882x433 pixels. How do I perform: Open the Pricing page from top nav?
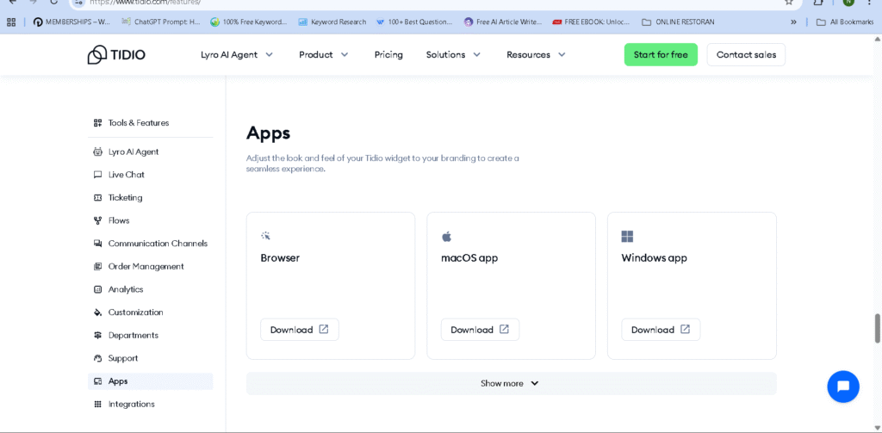[x=388, y=54]
